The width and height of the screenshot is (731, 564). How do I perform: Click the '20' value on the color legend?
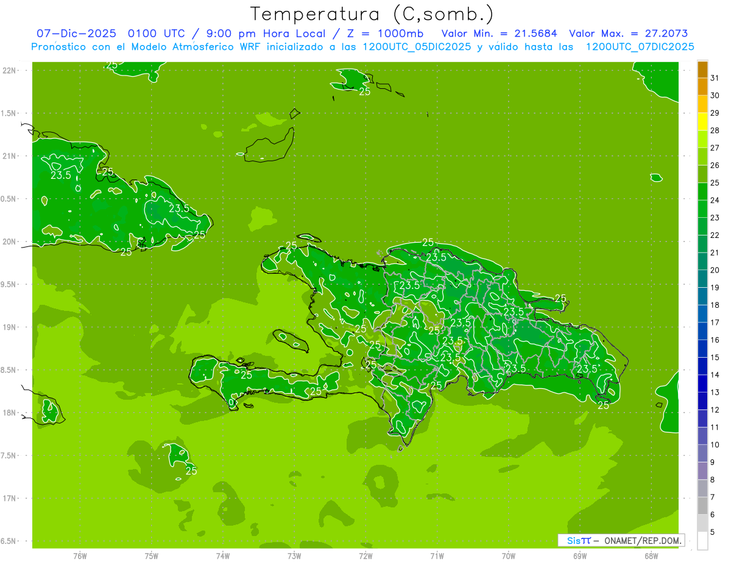pos(715,270)
